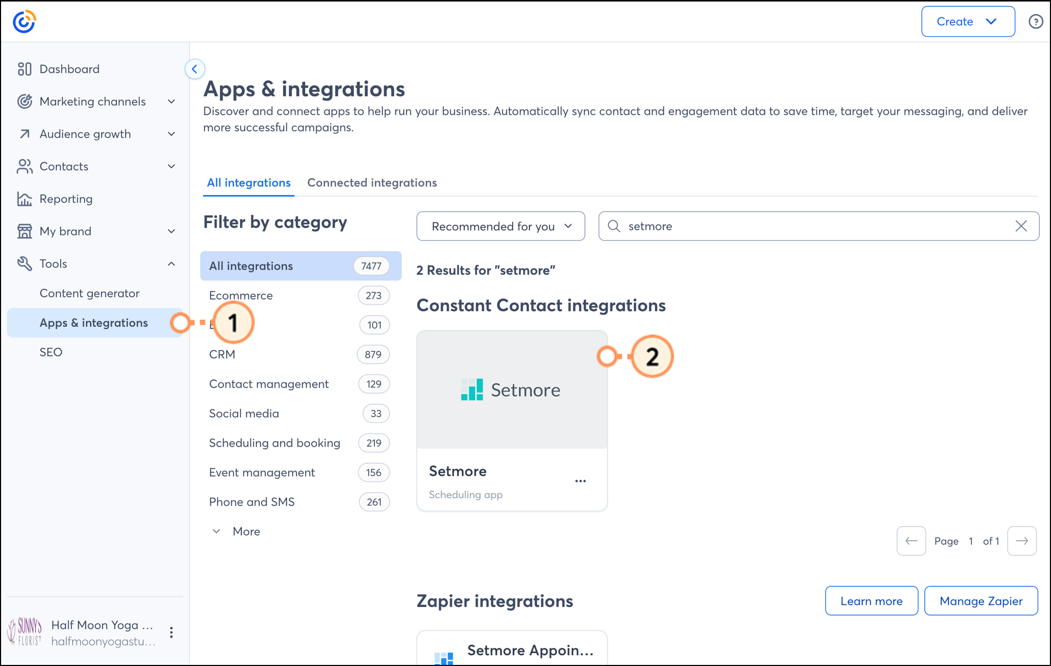Click the Audience growth arrow icon

[24, 134]
